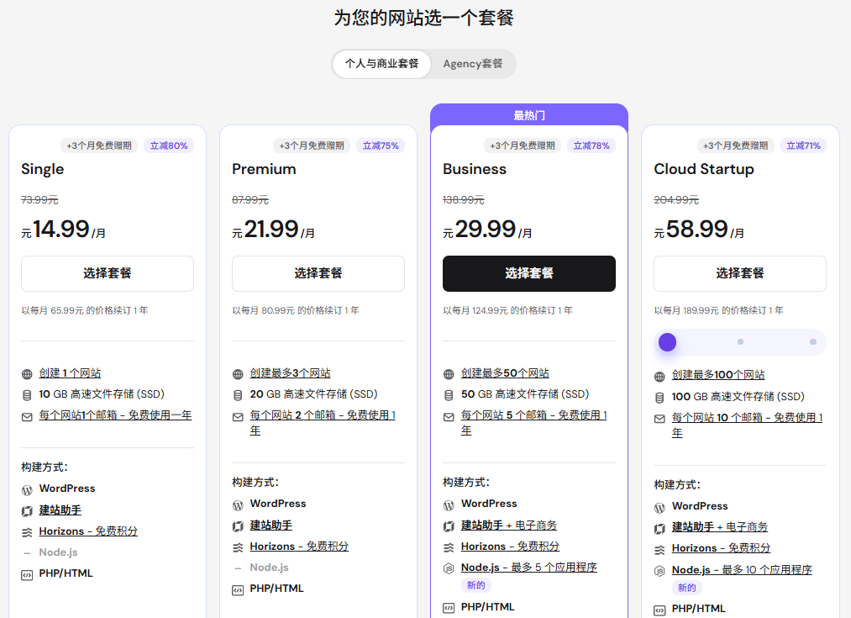The width and height of the screenshot is (851, 618).
Task: Click the mailbox icon in Business plan
Action: [x=449, y=416]
